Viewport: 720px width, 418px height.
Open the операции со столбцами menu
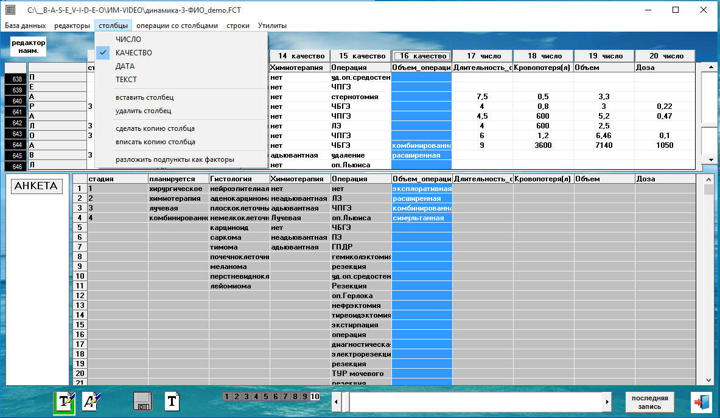coord(177,26)
